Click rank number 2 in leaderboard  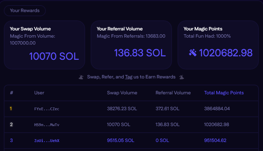(x=11, y=124)
